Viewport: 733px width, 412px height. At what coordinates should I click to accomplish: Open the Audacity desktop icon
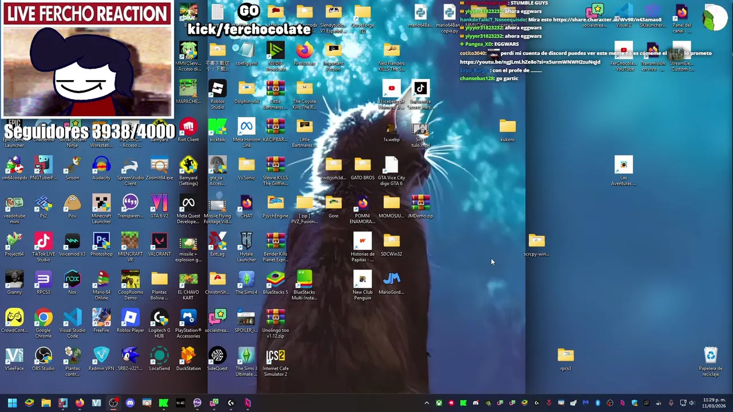tap(101, 169)
